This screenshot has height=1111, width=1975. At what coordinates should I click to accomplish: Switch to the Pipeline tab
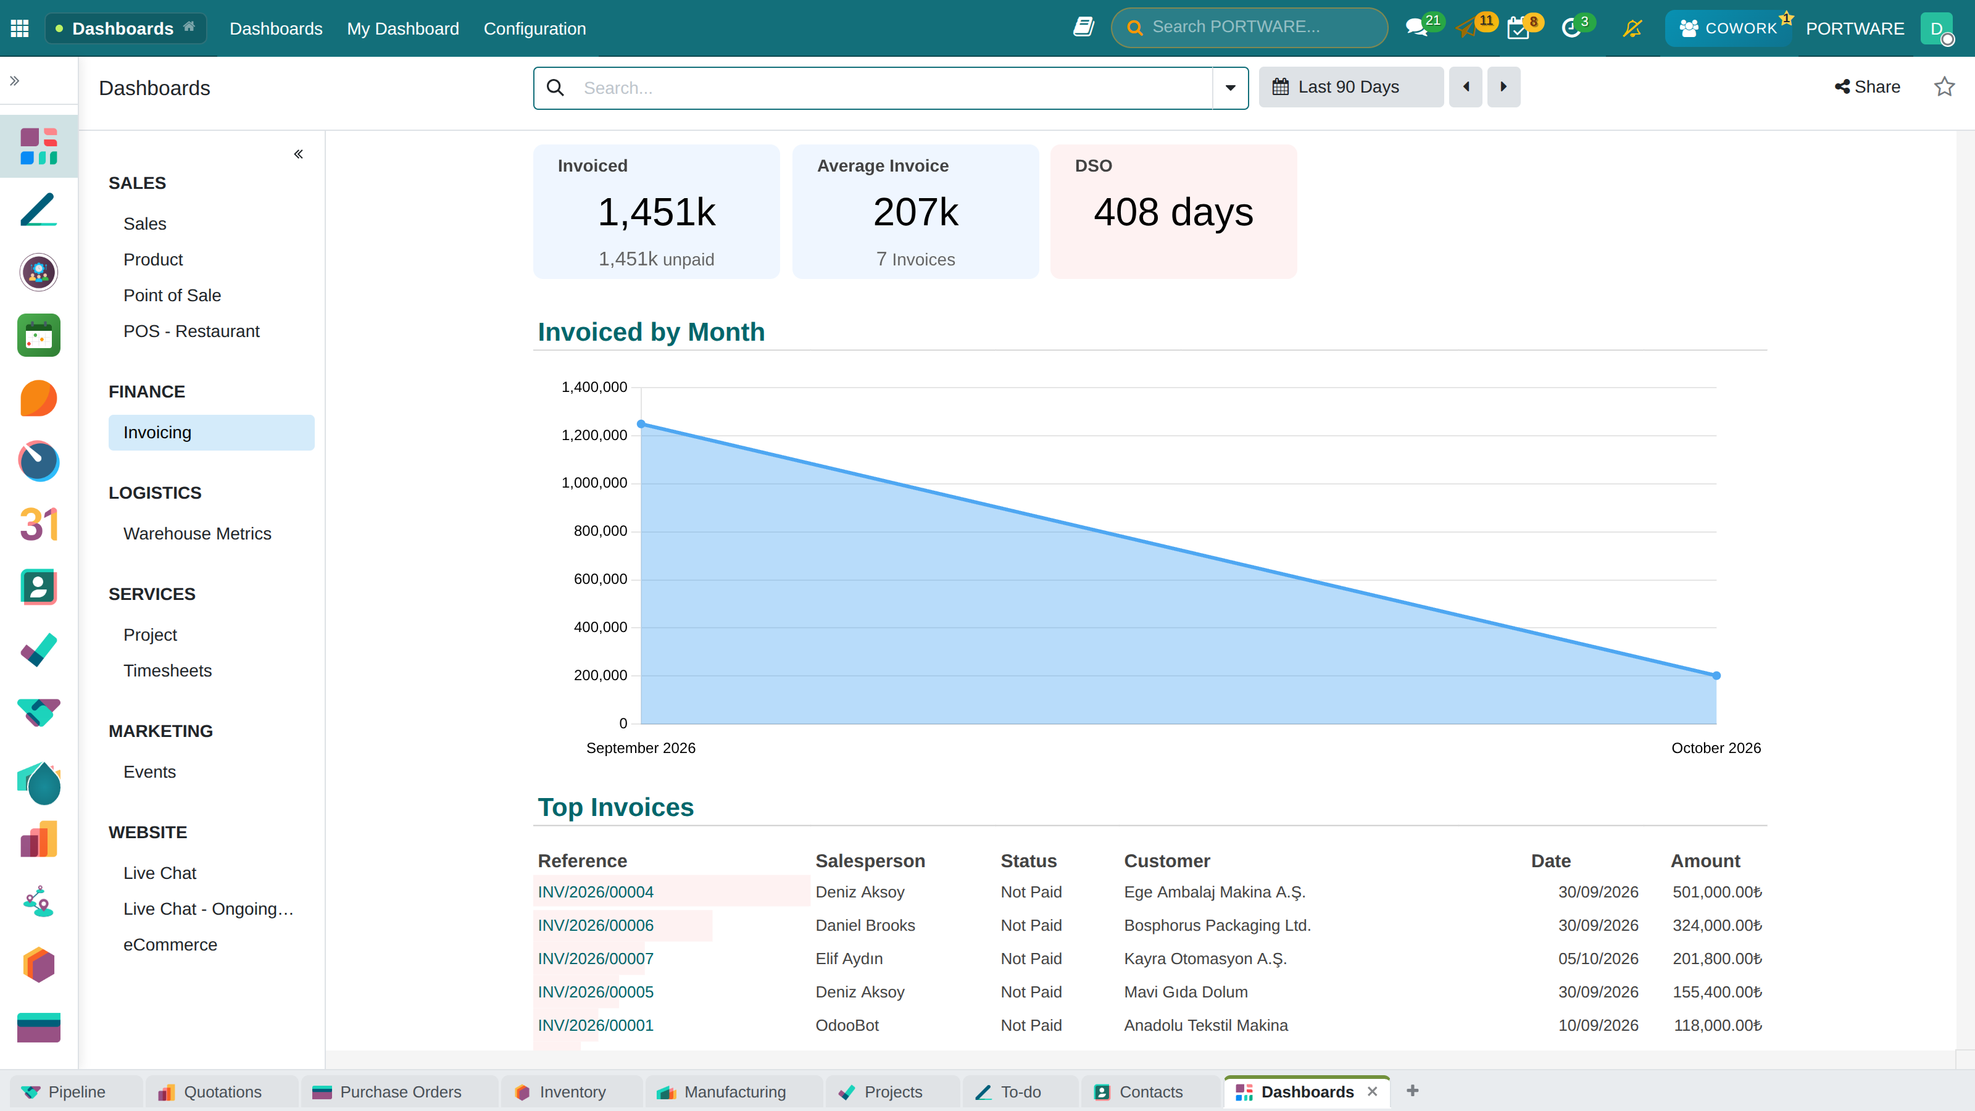pos(75,1092)
